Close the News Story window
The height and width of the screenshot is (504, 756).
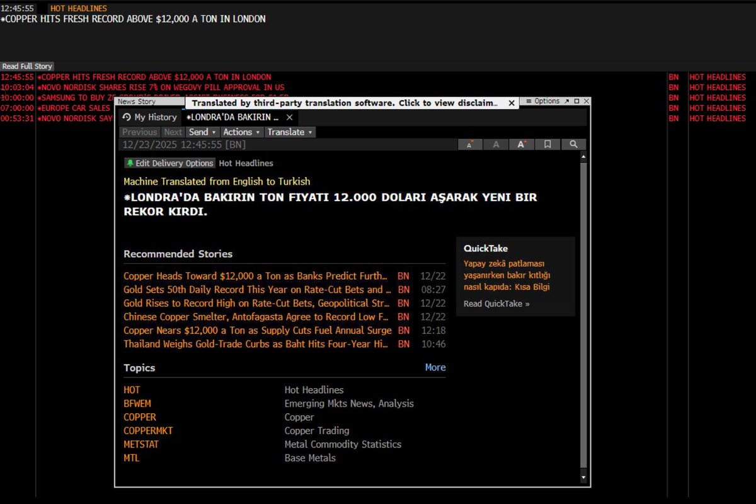(586, 101)
